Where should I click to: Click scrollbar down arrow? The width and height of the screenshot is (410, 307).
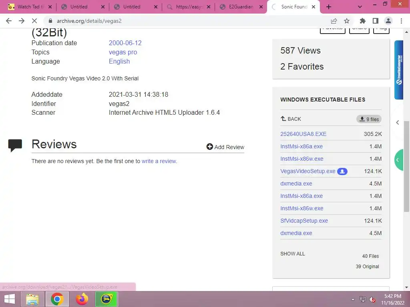tap(406, 287)
